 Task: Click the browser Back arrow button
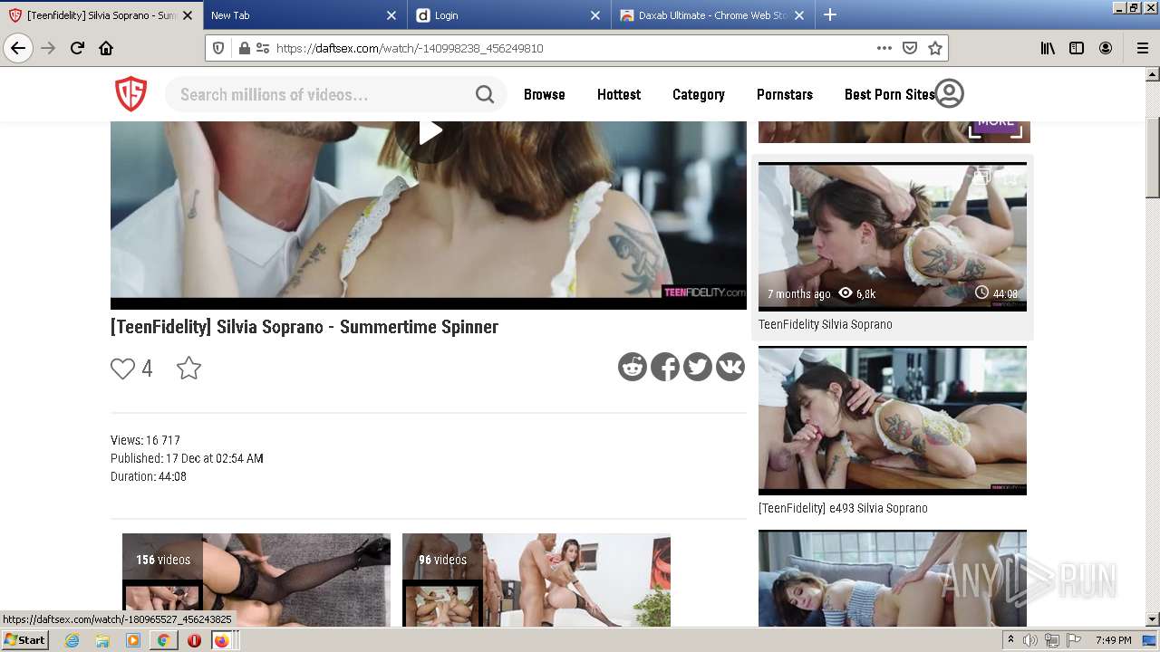[18, 48]
